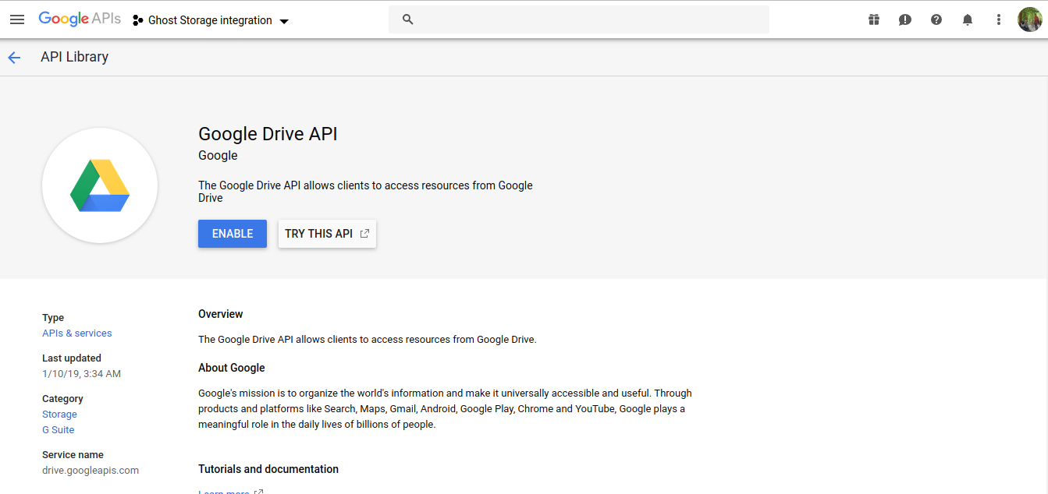The width and height of the screenshot is (1048, 494).
Task: Select the Google Drive API title
Action: point(268,134)
